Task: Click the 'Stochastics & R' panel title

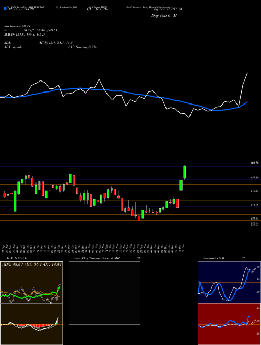Action: click(213, 258)
